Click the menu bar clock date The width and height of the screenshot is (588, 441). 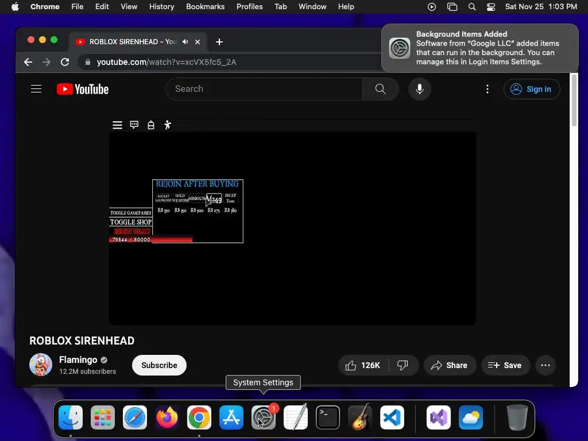(x=541, y=7)
